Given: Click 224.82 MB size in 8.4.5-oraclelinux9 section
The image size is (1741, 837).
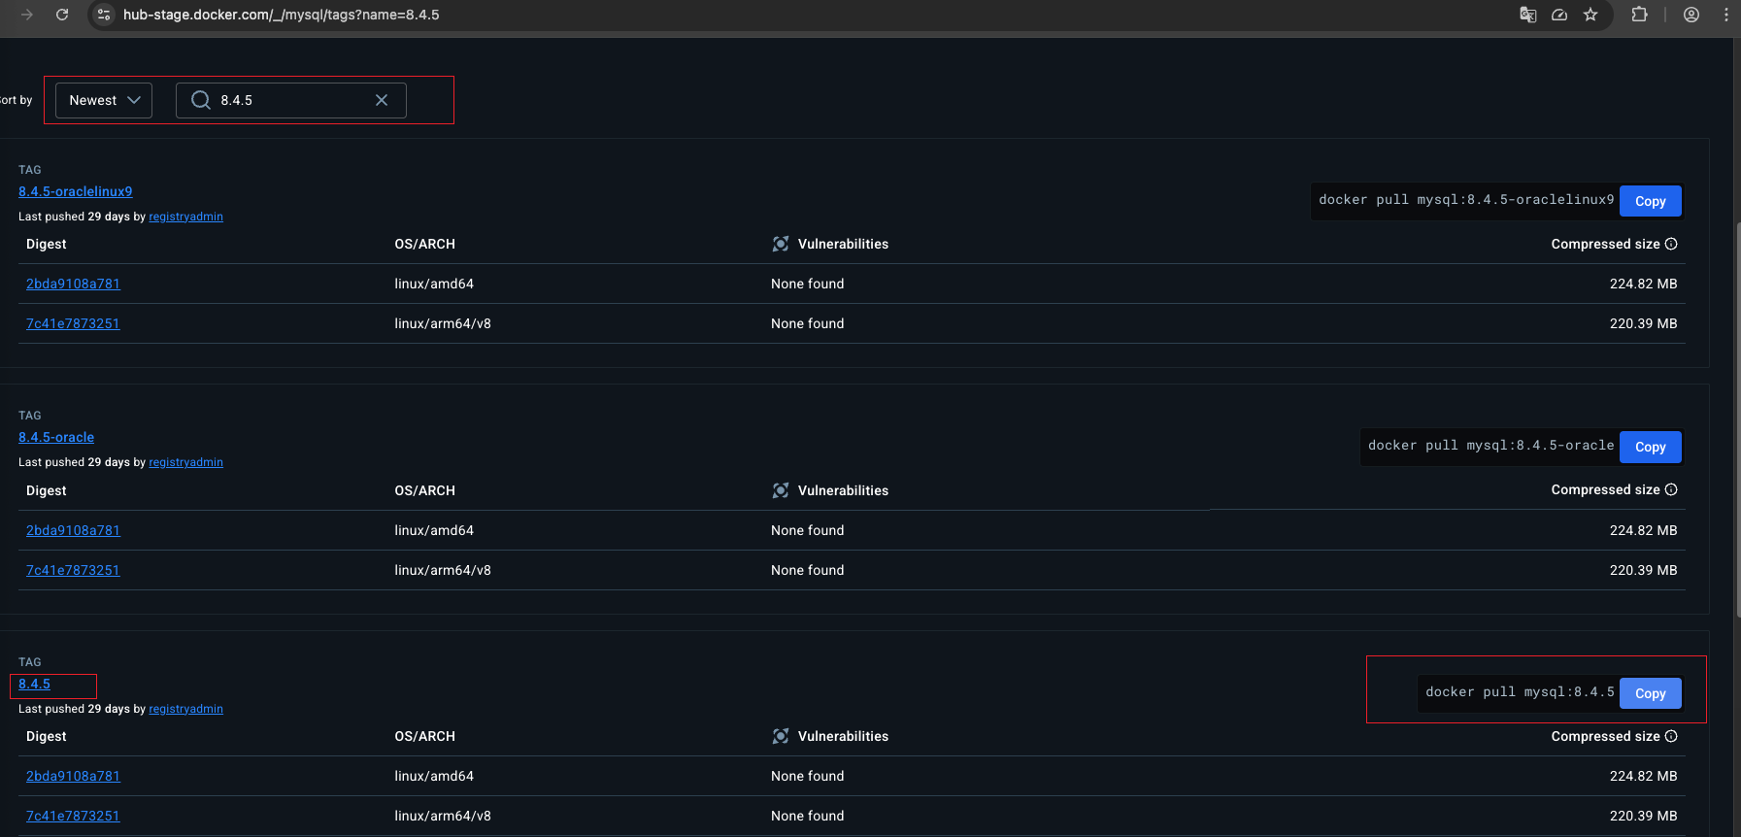Looking at the screenshot, I should [1643, 284].
